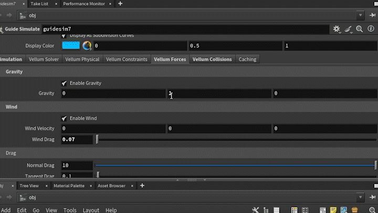Click the info icon beside node name

tap(372, 29)
